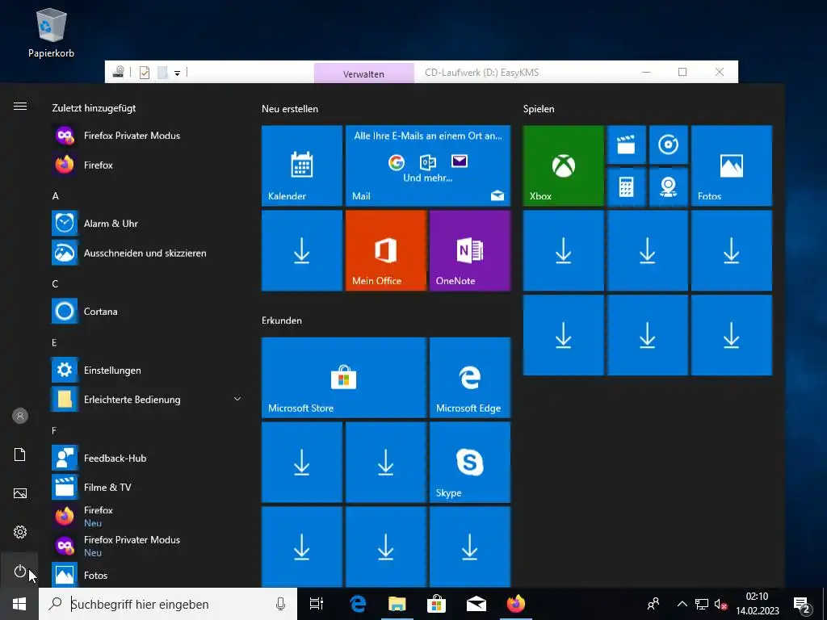Open Firefox from the taskbar
The width and height of the screenshot is (827, 620).
tap(516, 604)
